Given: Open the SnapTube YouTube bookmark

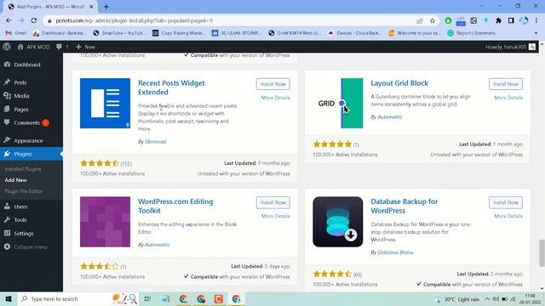Looking at the screenshot, I should pos(119,33).
